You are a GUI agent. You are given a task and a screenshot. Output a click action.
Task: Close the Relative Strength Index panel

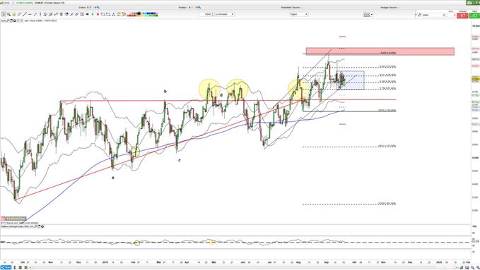pos(42,226)
